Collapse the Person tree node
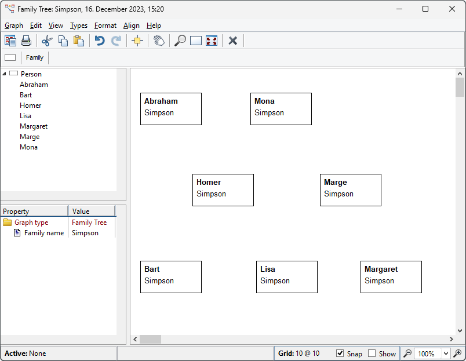This screenshot has height=361, width=466. [x=5, y=74]
